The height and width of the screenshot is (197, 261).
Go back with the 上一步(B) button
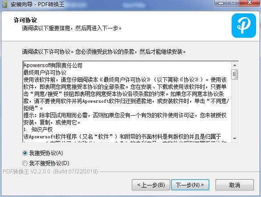coord(151,185)
